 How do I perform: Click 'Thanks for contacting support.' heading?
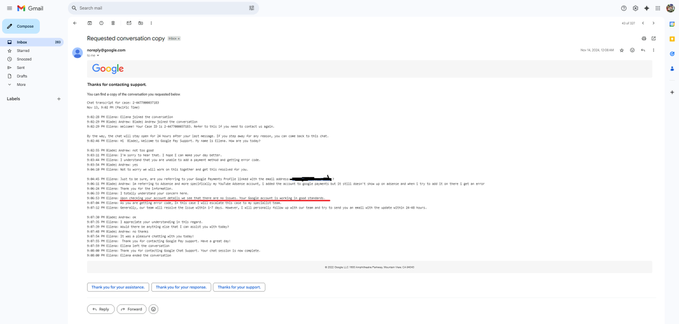(x=117, y=84)
